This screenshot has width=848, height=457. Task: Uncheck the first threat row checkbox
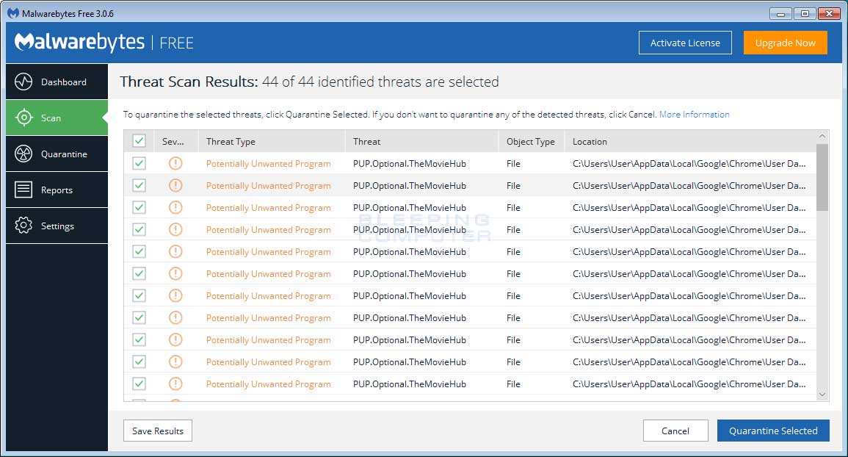tap(139, 163)
